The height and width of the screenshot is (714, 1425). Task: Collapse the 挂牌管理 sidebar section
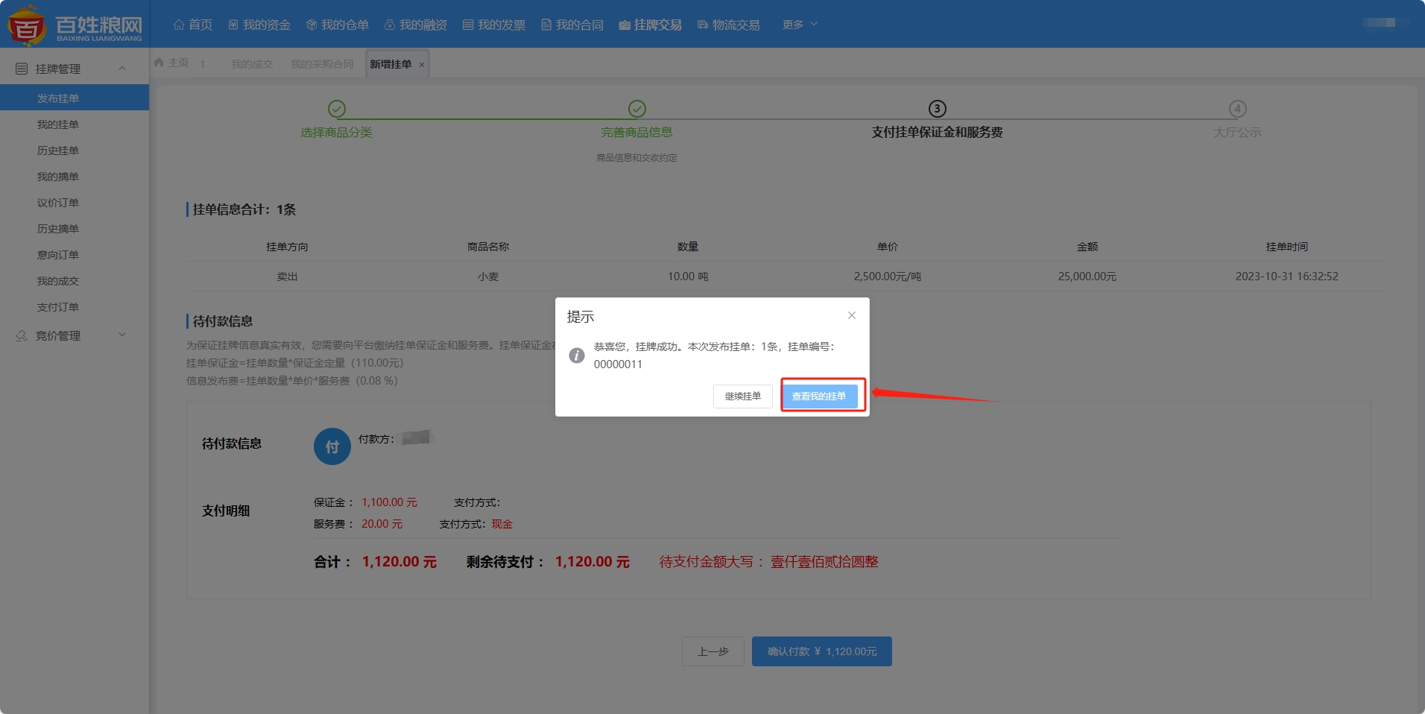(x=122, y=69)
